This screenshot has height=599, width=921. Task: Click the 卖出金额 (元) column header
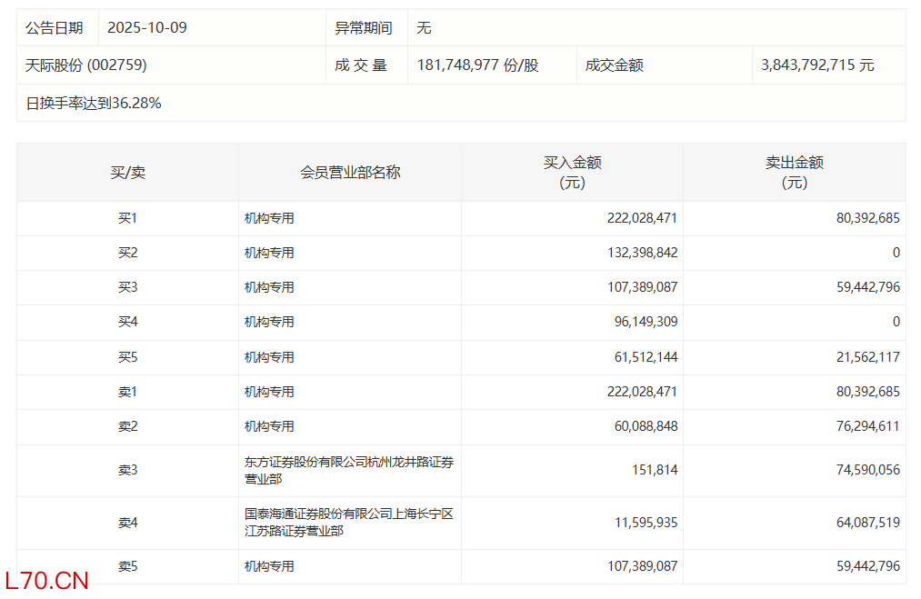click(794, 172)
